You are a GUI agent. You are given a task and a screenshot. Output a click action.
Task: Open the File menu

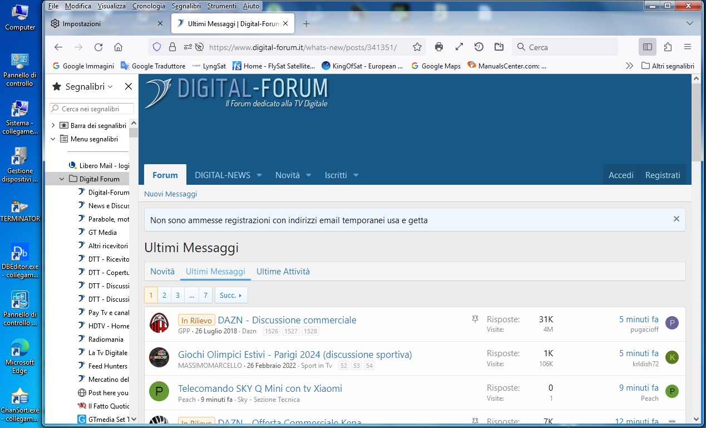point(53,6)
